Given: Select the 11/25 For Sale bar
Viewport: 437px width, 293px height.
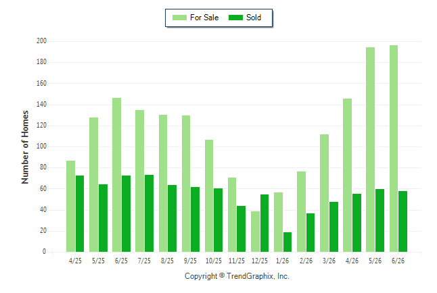Looking at the screenshot, I should pos(232,215).
